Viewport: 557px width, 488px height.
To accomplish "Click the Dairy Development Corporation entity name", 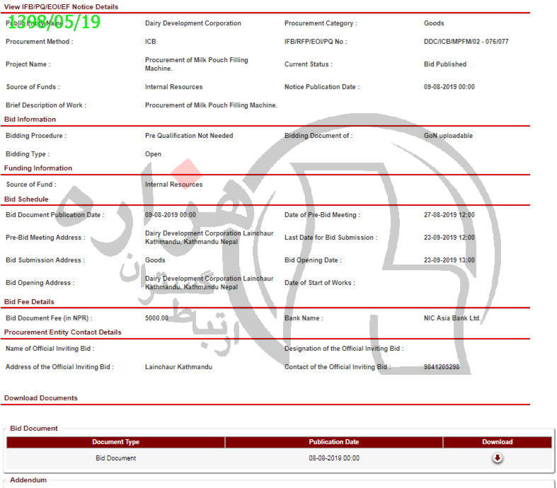I will click(193, 23).
